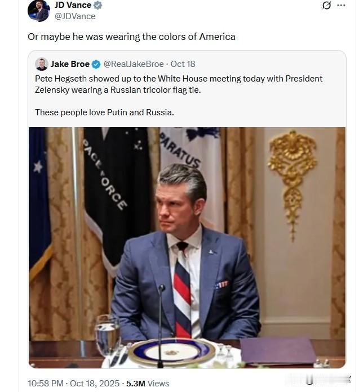The width and height of the screenshot is (359, 392).
Task: Click JD Vance's verified badge
Action: pos(97,6)
